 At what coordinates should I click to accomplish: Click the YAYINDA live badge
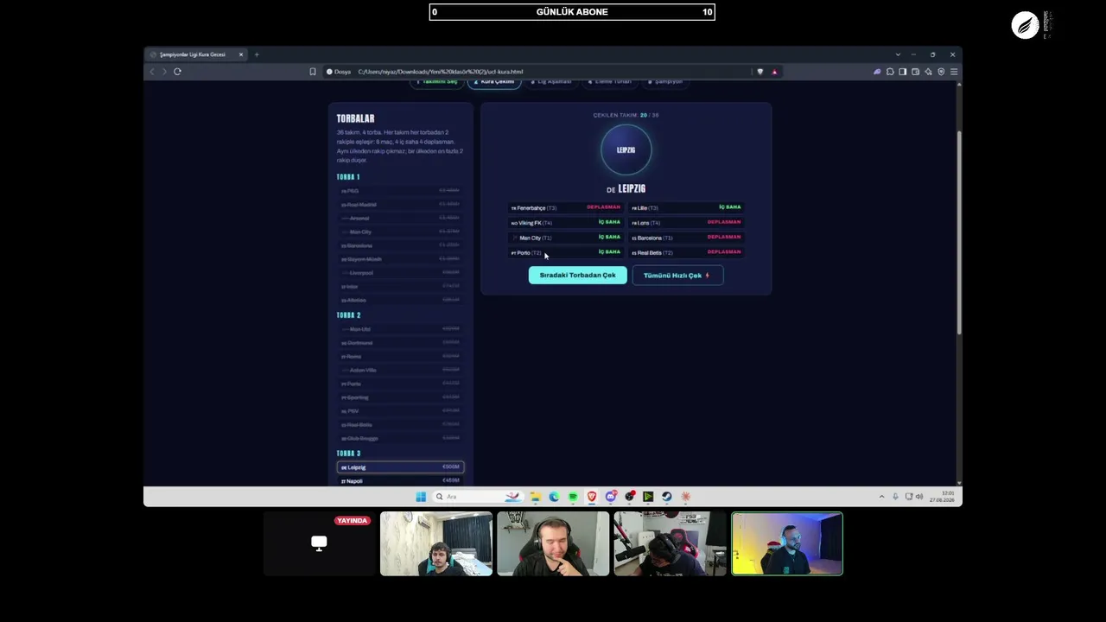(x=353, y=521)
